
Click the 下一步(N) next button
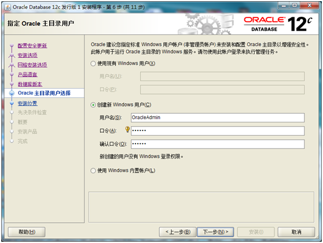click(215, 232)
